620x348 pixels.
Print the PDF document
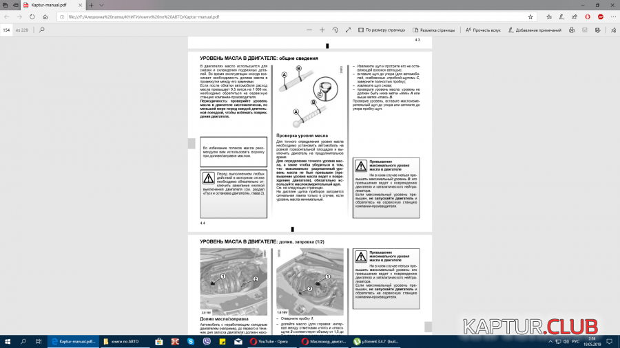[572, 30]
